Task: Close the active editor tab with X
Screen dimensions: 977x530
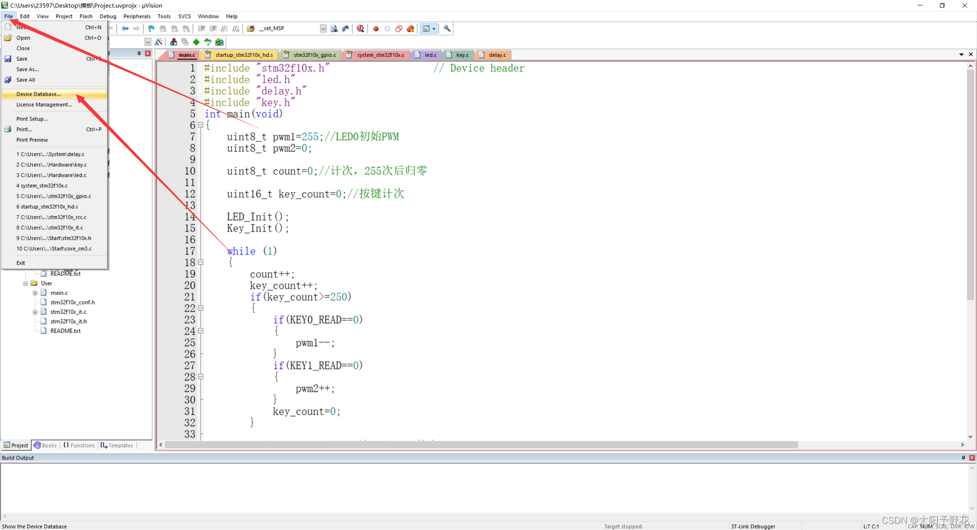Action: [x=971, y=54]
